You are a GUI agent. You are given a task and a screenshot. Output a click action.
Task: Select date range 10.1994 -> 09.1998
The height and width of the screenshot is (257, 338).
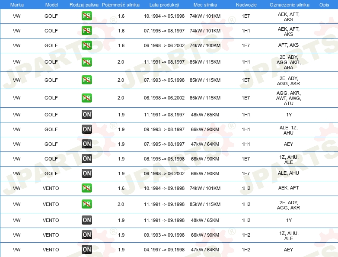[164, 188]
